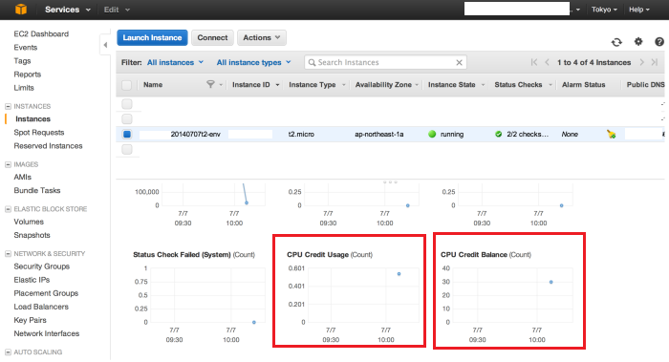Open Tags in sidebar

tap(22, 61)
